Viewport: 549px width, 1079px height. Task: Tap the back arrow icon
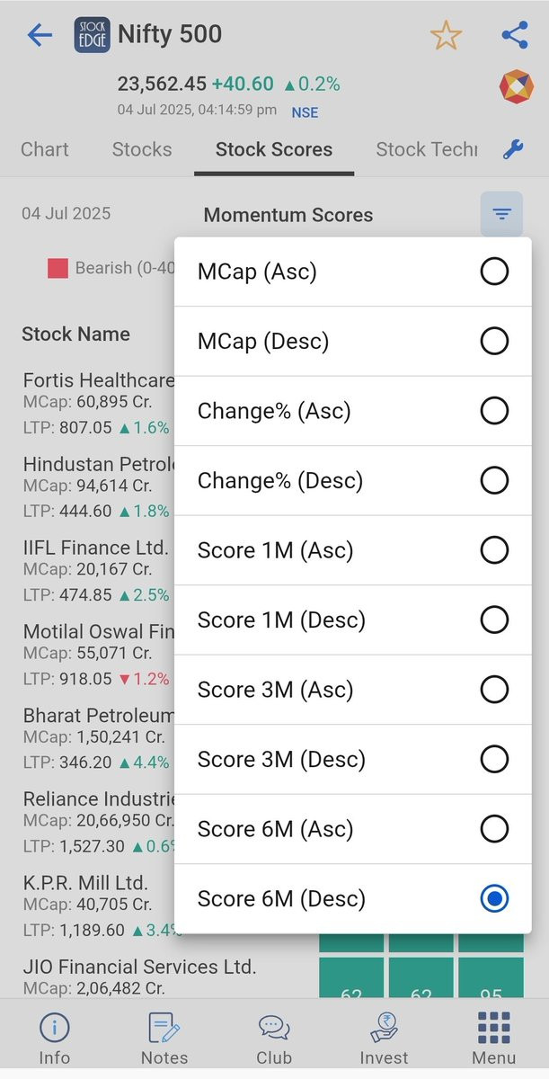(x=40, y=36)
